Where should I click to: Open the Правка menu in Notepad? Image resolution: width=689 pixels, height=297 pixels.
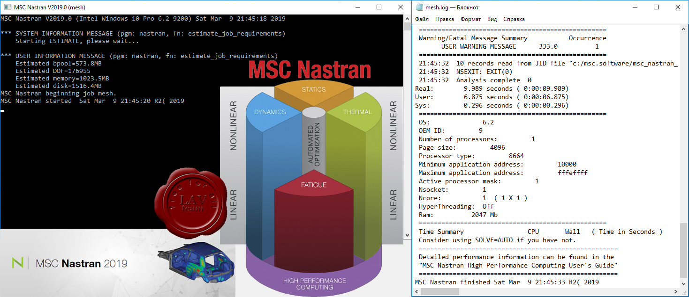point(444,19)
